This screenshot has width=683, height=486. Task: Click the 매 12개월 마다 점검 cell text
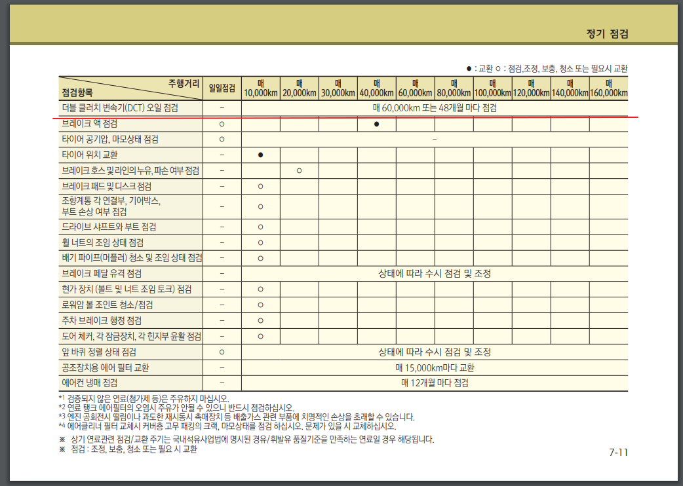[x=435, y=383]
